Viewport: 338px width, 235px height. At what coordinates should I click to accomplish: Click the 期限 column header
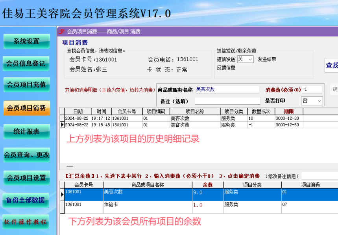pos(289,111)
